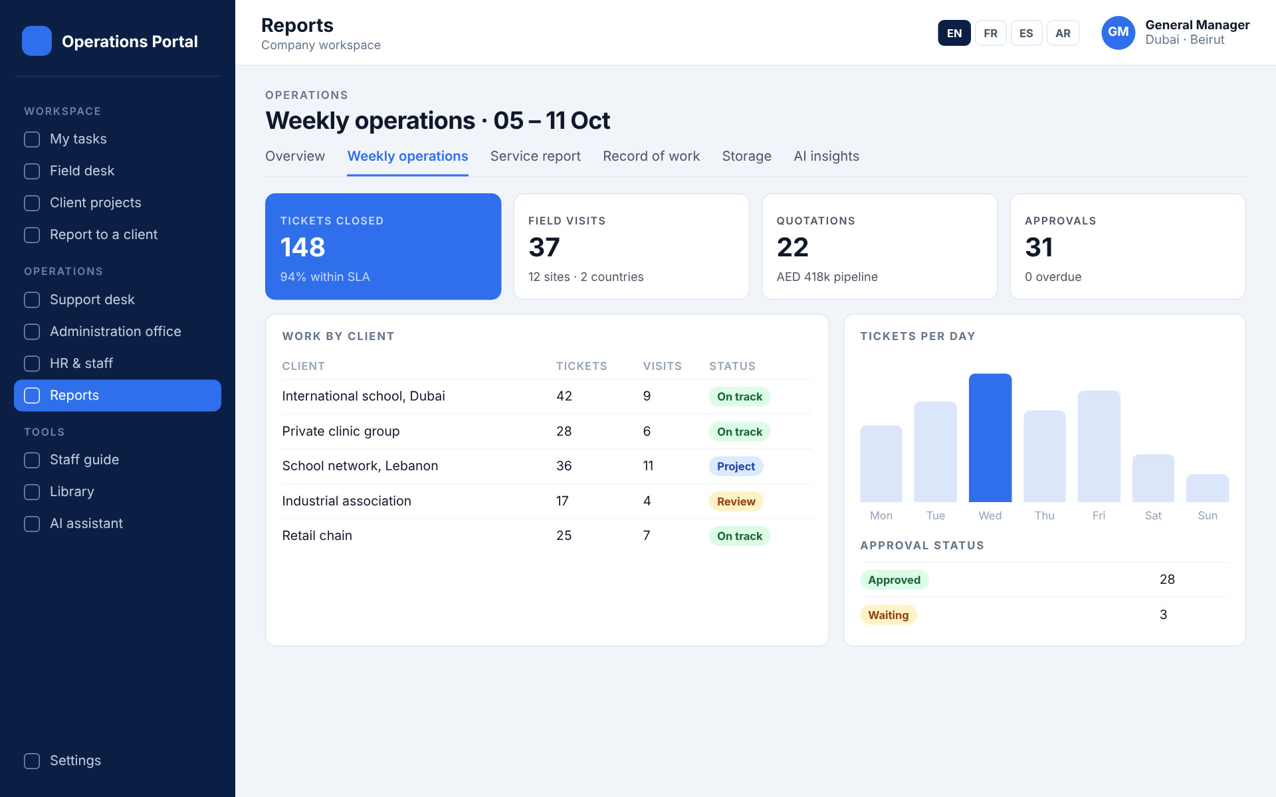
Task: Open the Field Visits 37 card
Action: tap(631, 246)
